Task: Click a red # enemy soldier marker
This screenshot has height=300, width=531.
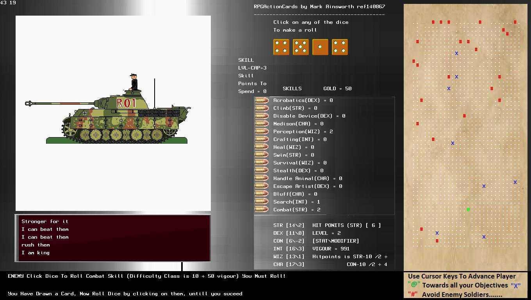Action: coord(433,22)
